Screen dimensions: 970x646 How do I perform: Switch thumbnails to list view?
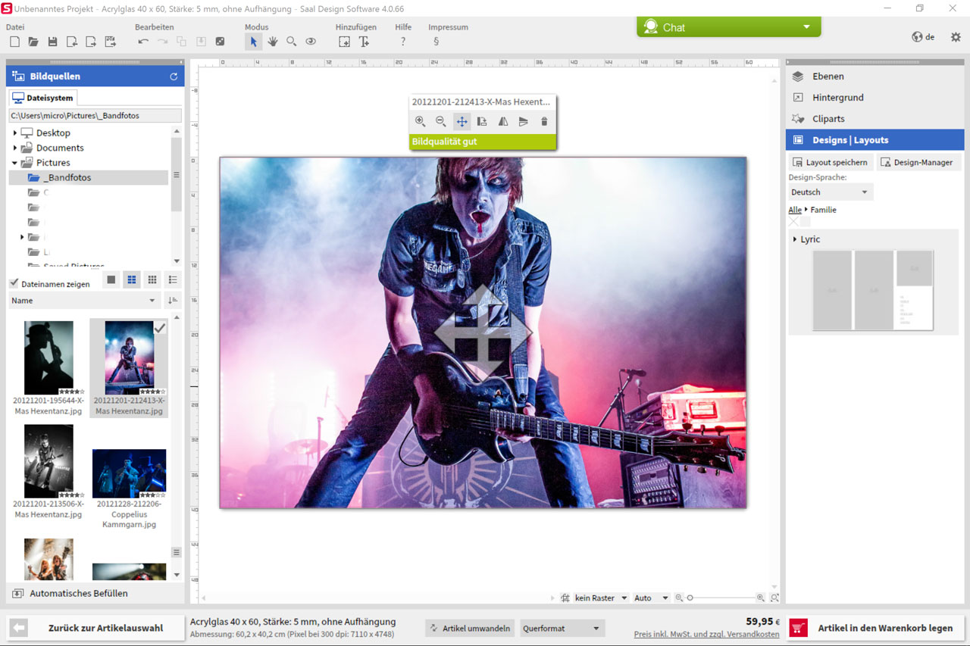coord(173,280)
